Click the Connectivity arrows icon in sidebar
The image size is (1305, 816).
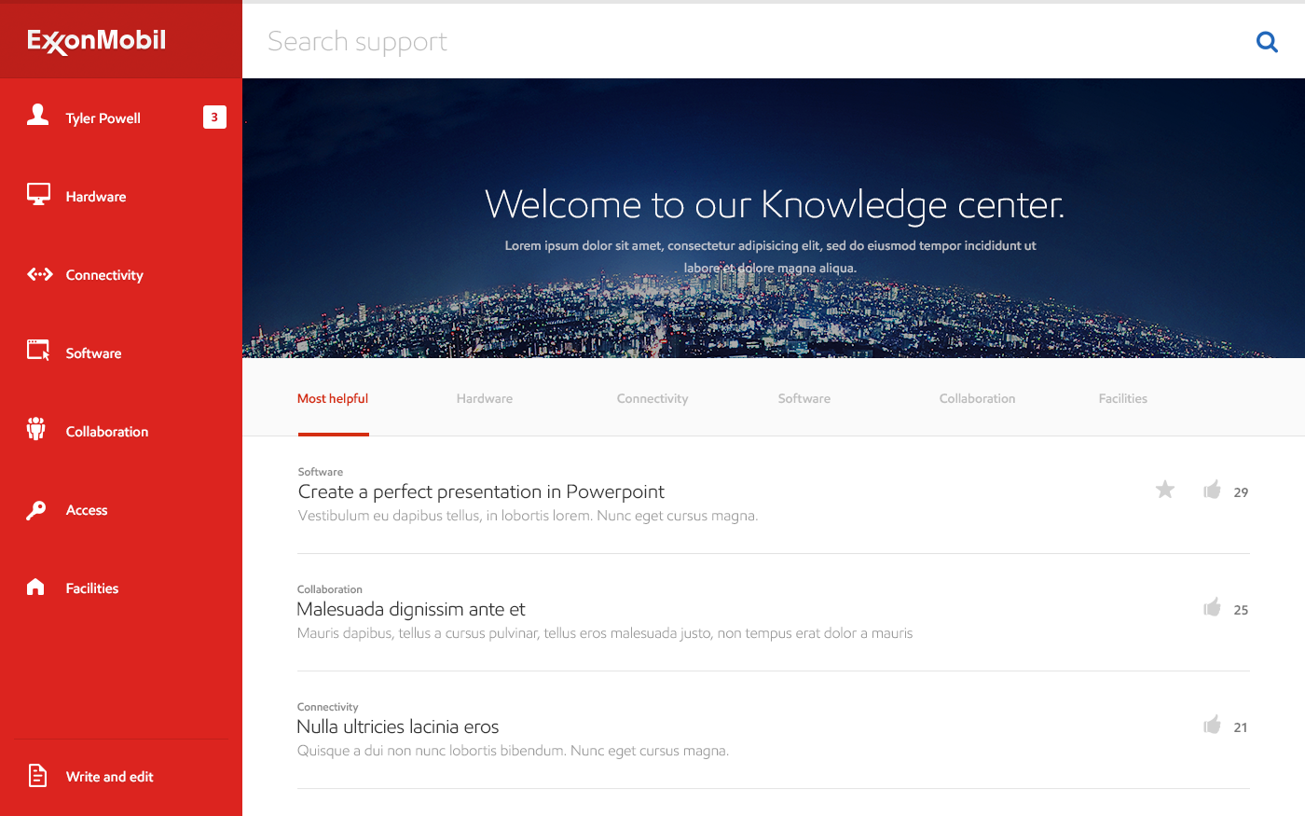tap(40, 274)
